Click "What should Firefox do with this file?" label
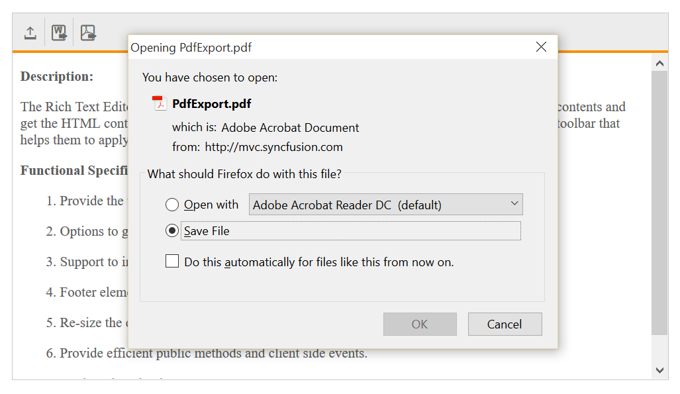680x394 pixels. click(x=244, y=174)
